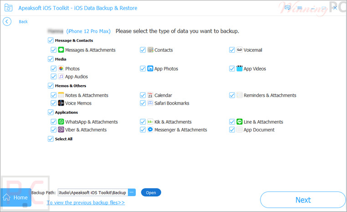
Task: Uncheck Notes & Attachments checkbox
Action: click(53, 95)
